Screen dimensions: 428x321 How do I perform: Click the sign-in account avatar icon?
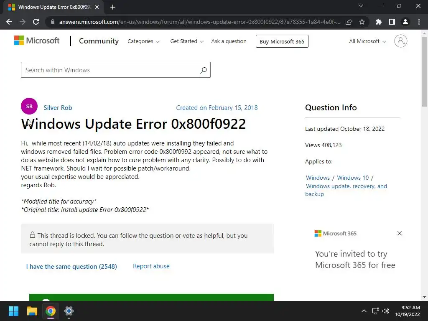pyautogui.click(x=401, y=41)
